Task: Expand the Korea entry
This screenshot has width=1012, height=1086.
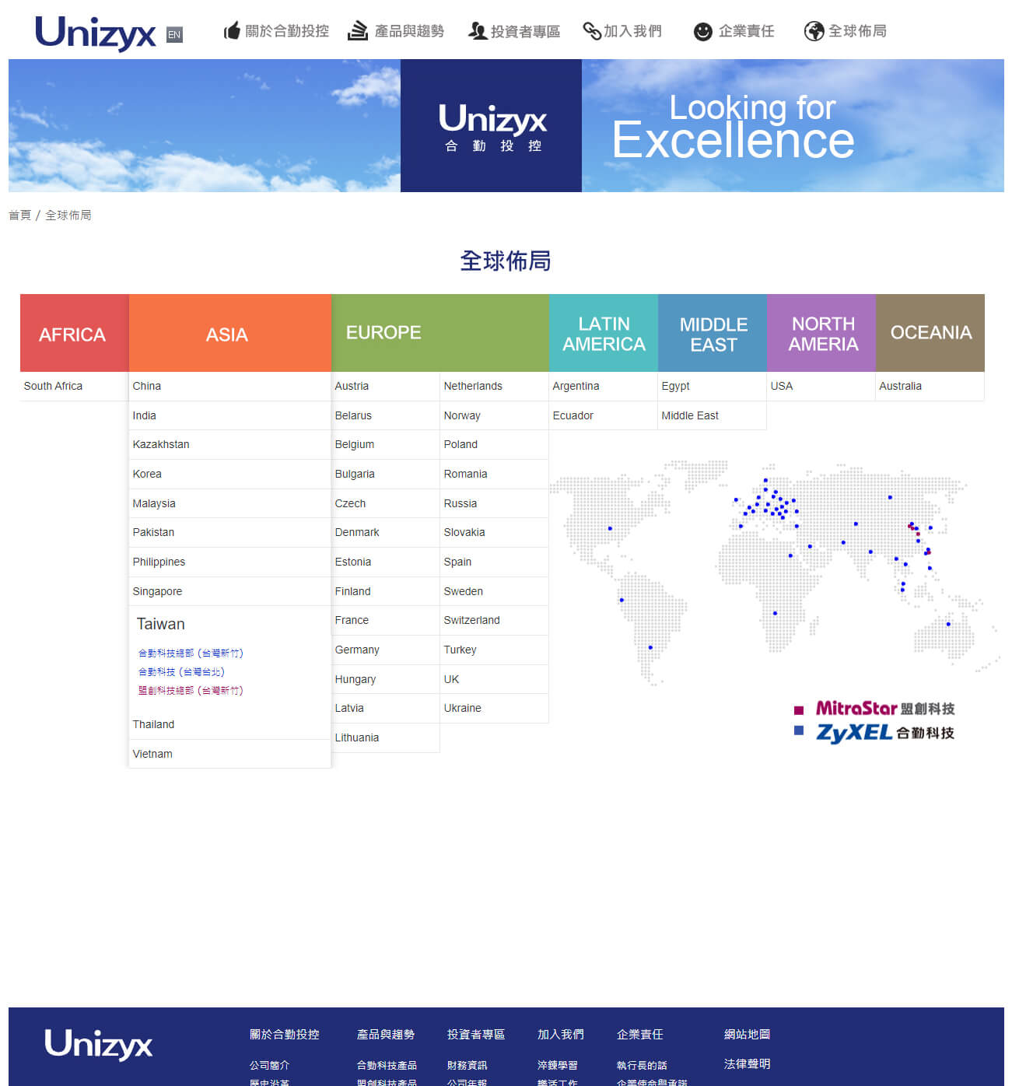Action: tap(230, 475)
